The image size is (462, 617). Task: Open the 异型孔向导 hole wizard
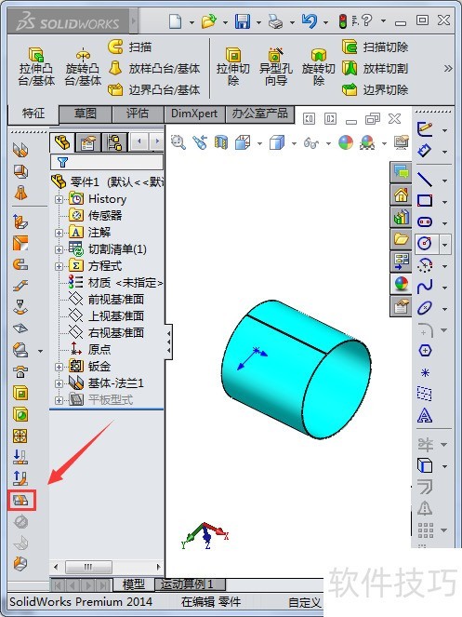tap(276, 67)
